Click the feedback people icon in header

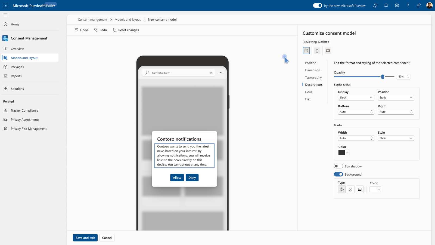419,5
